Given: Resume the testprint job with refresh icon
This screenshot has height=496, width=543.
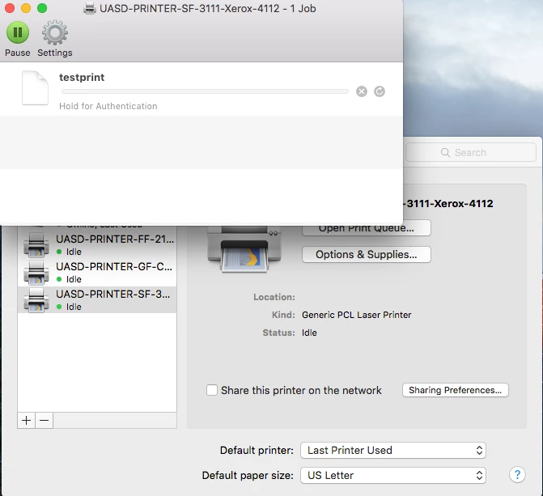Looking at the screenshot, I should 380,91.
